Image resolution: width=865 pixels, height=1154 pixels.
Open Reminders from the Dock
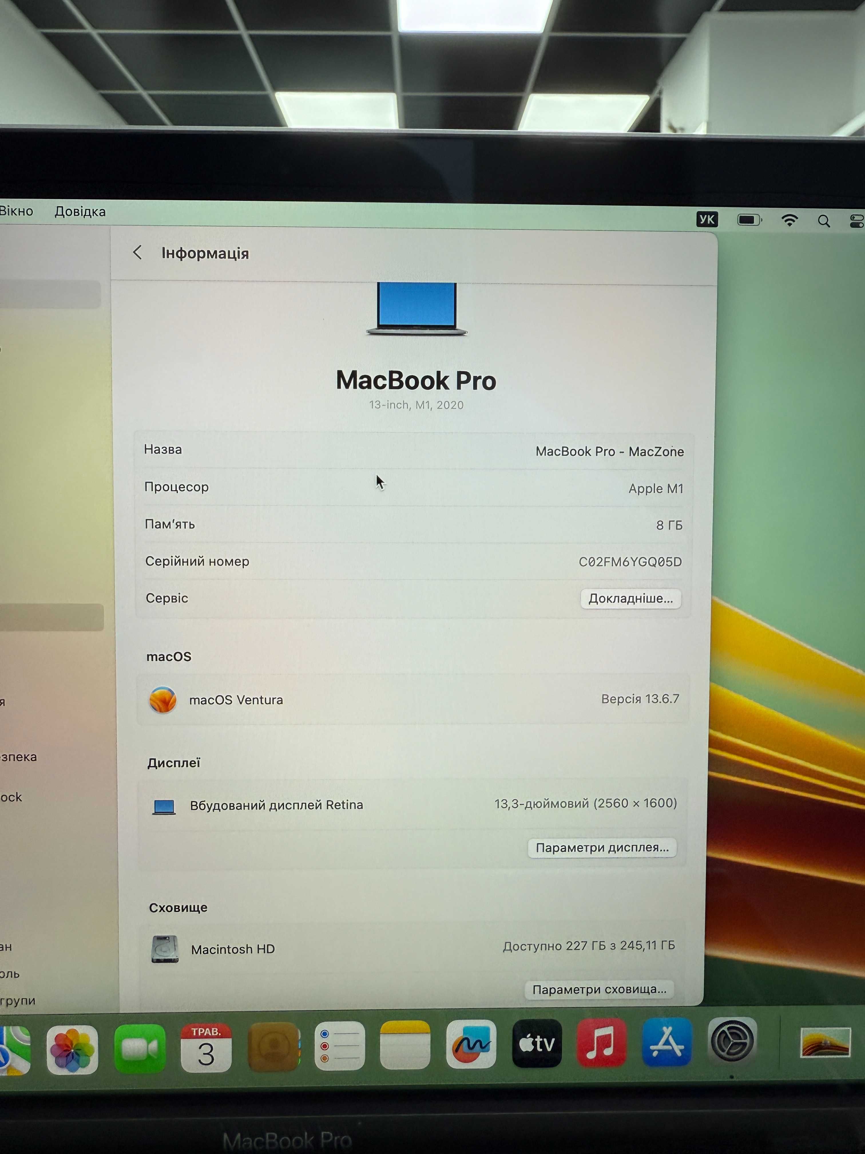tap(340, 1046)
